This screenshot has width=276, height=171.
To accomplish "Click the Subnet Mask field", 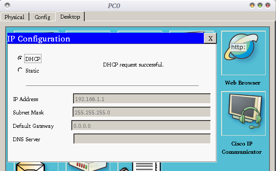I will pos(142,112).
